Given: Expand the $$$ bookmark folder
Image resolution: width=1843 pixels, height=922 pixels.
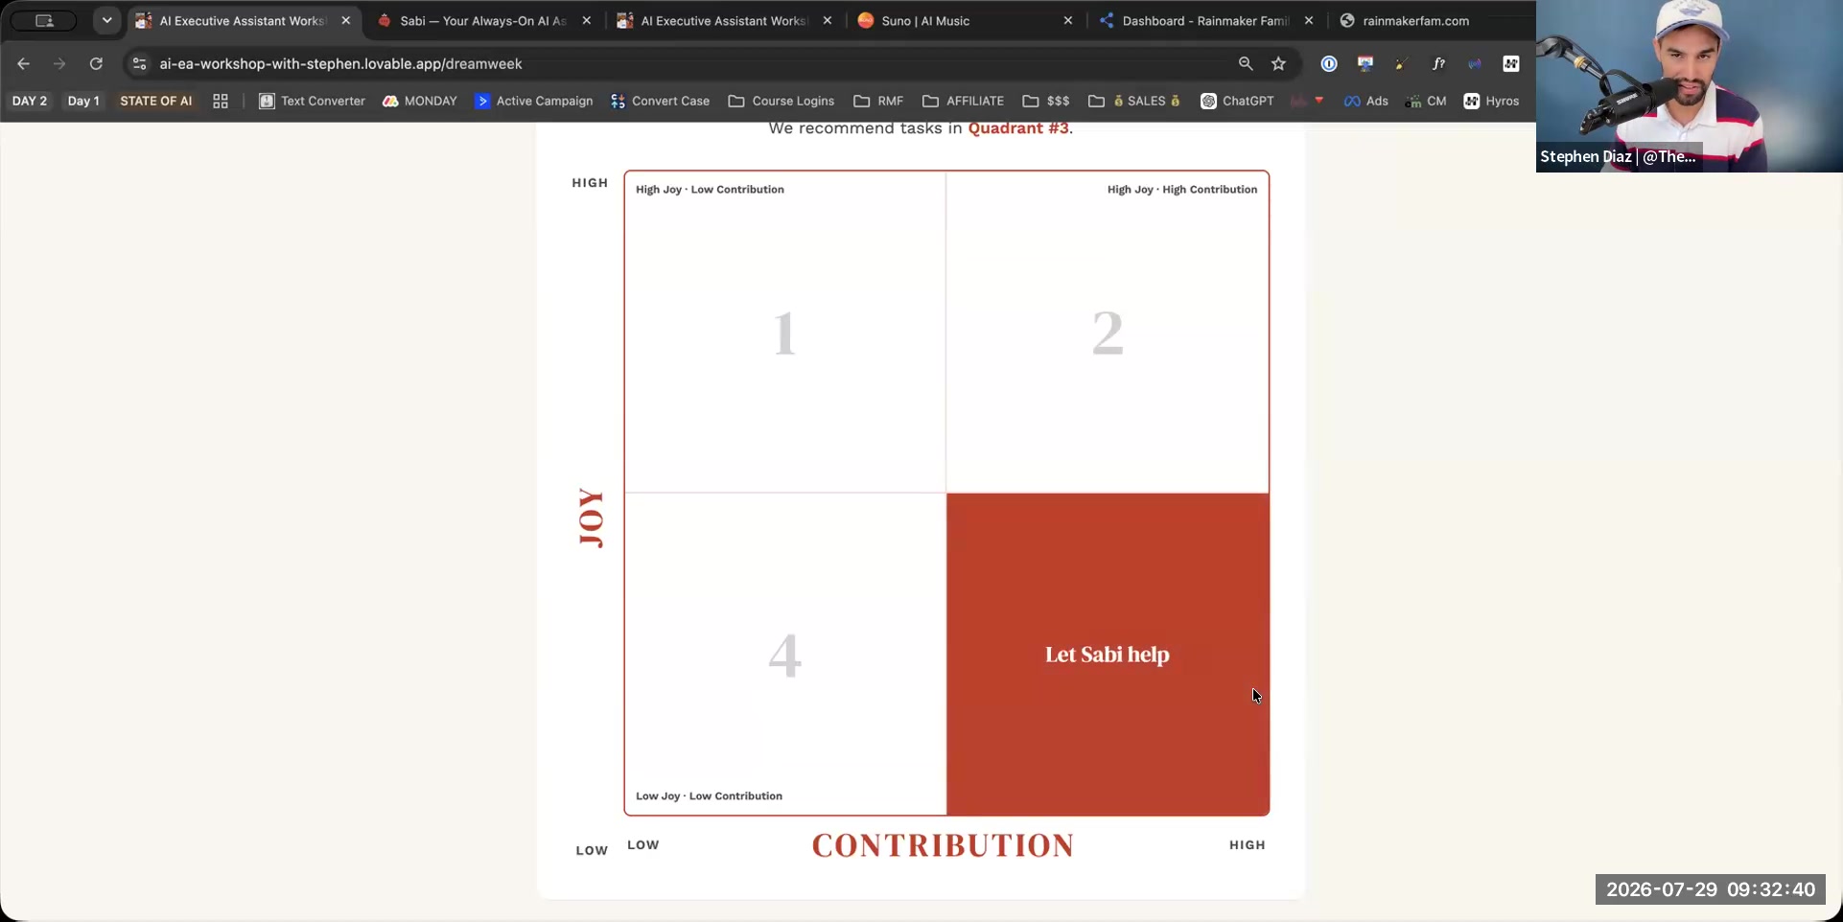Looking at the screenshot, I should tap(1046, 102).
